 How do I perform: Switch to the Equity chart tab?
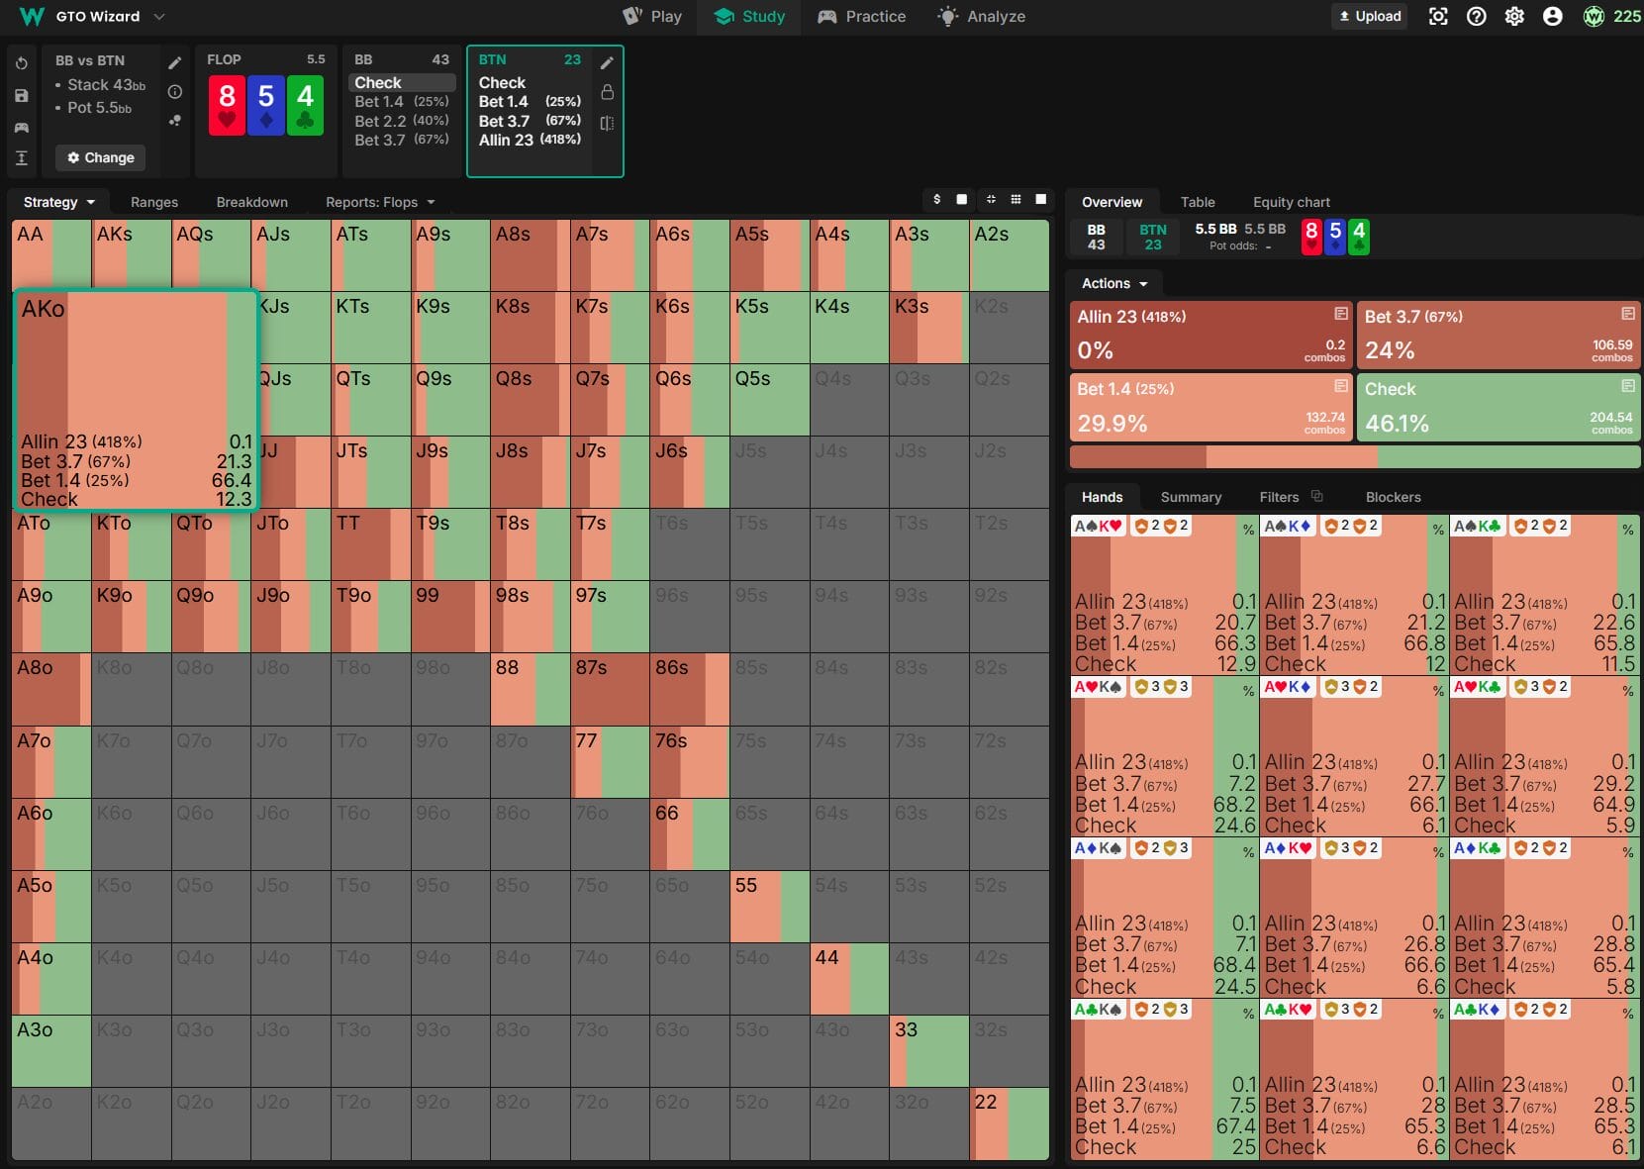click(x=1291, y=202)
